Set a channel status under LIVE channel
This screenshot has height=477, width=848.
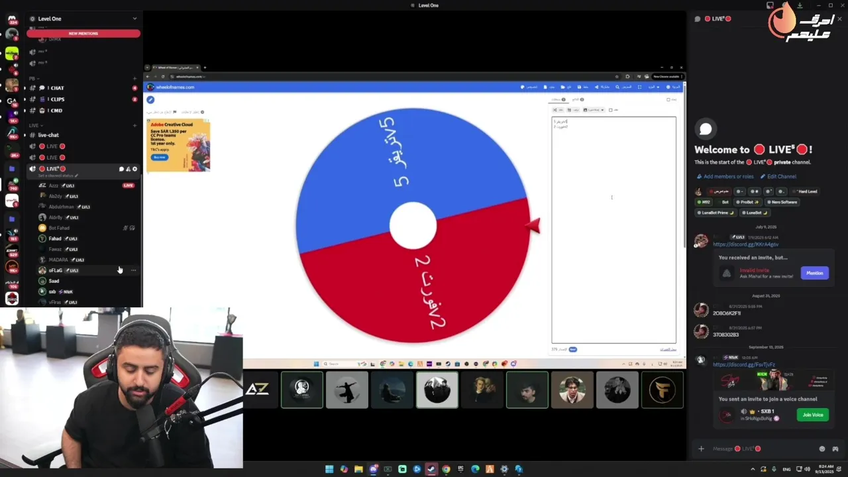tap(58, 176)
